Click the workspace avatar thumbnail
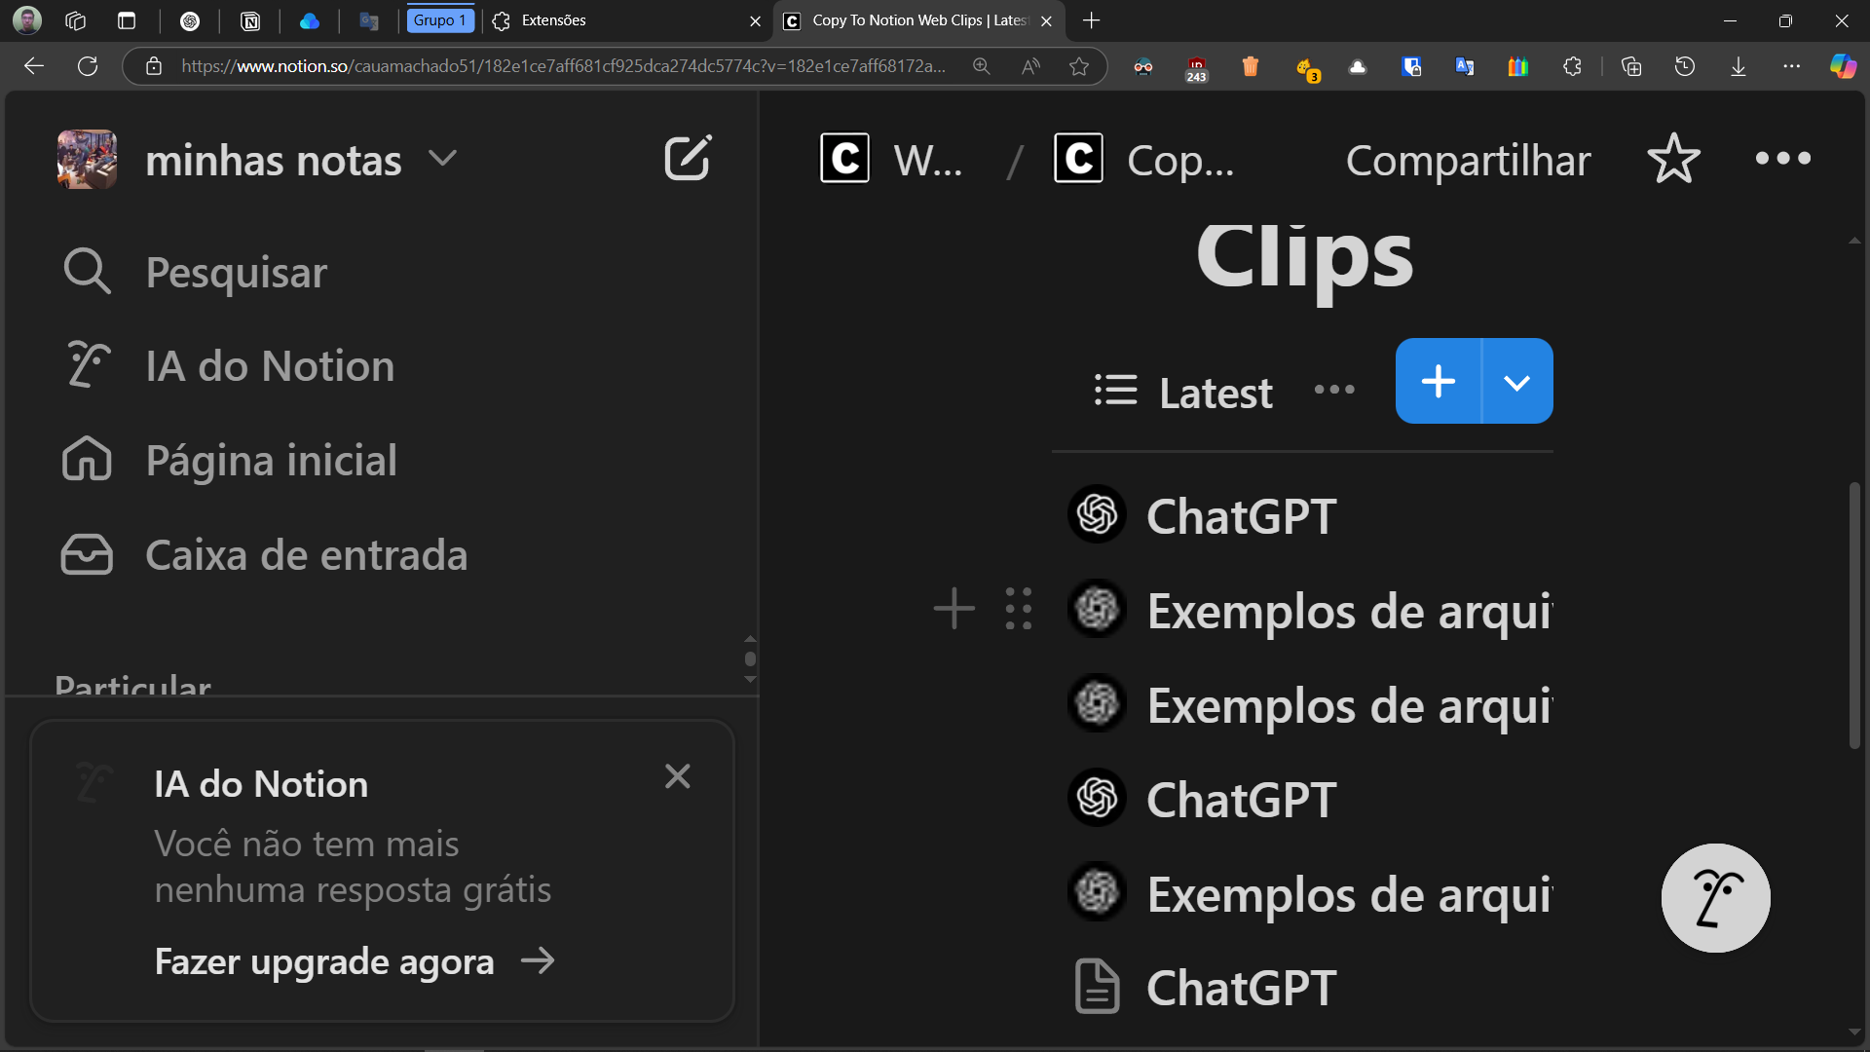This screenshot has width=1870, height=1052. (x=87, y=159)
